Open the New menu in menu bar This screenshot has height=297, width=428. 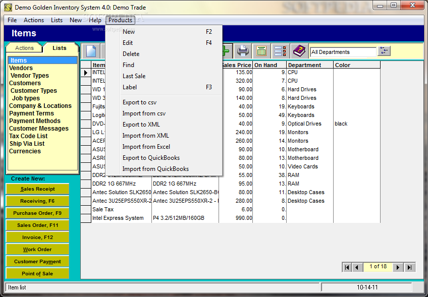pos(76,20)
